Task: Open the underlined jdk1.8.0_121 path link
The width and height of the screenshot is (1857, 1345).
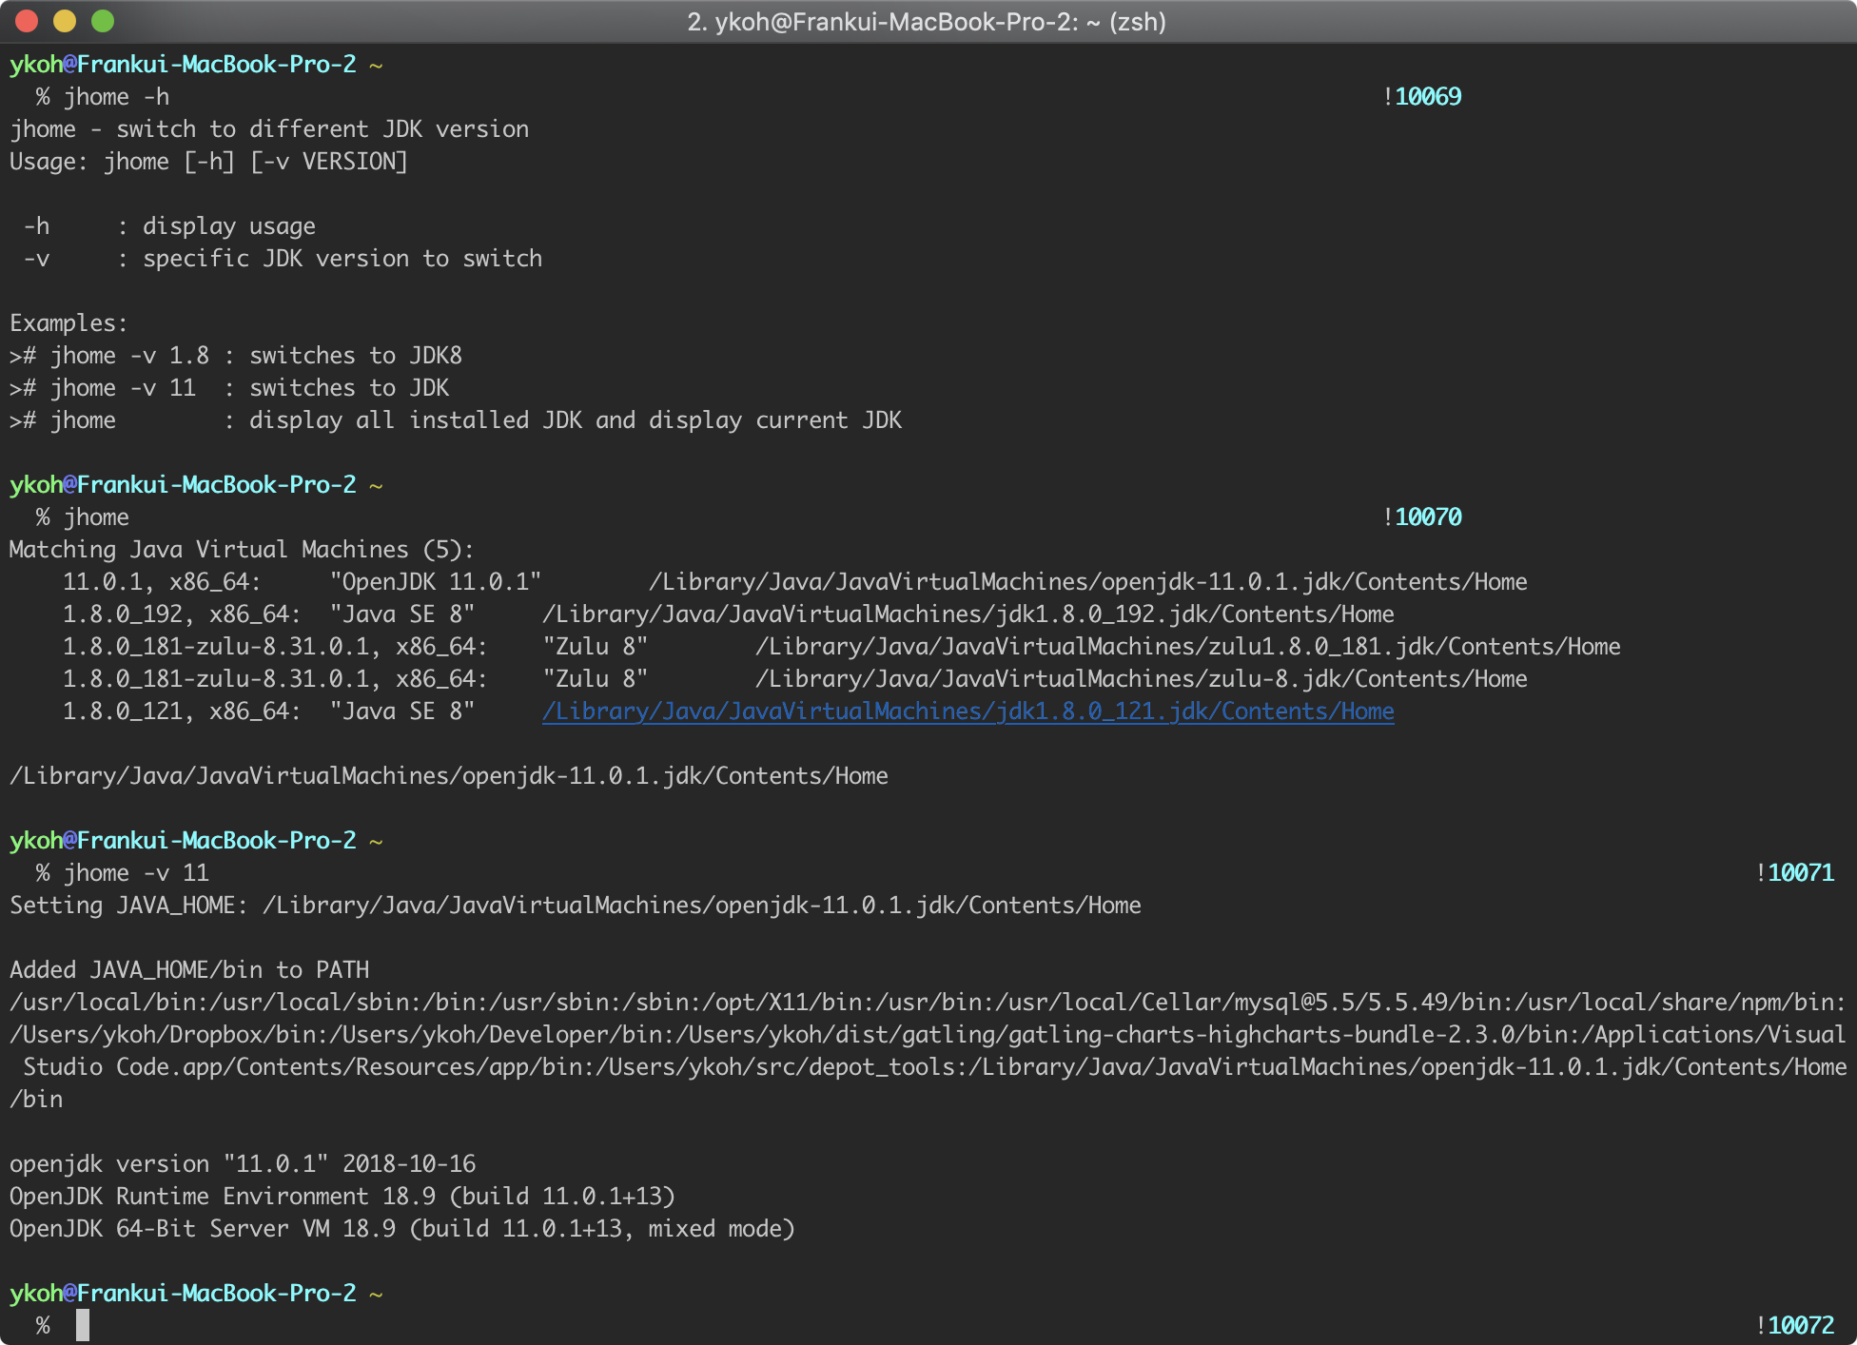Action: (x=968, y=711)
